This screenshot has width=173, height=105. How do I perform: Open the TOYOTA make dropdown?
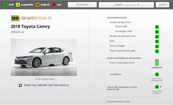[x=82, y=5]
